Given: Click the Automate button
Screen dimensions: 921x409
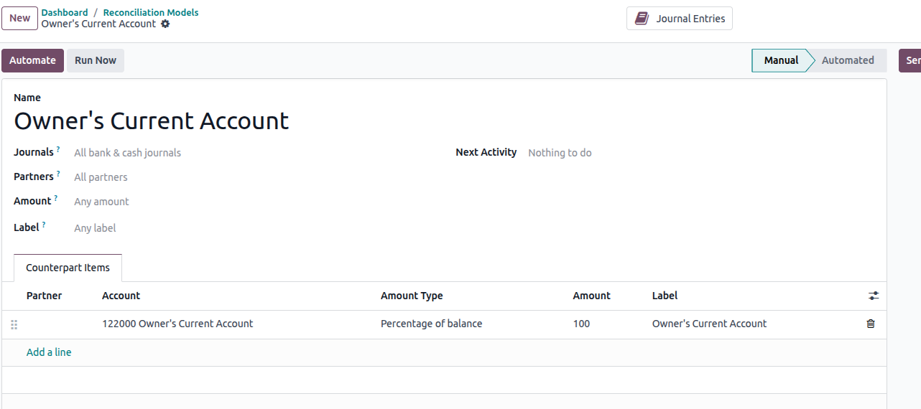Looking at the screenshot, I should 32,60.
